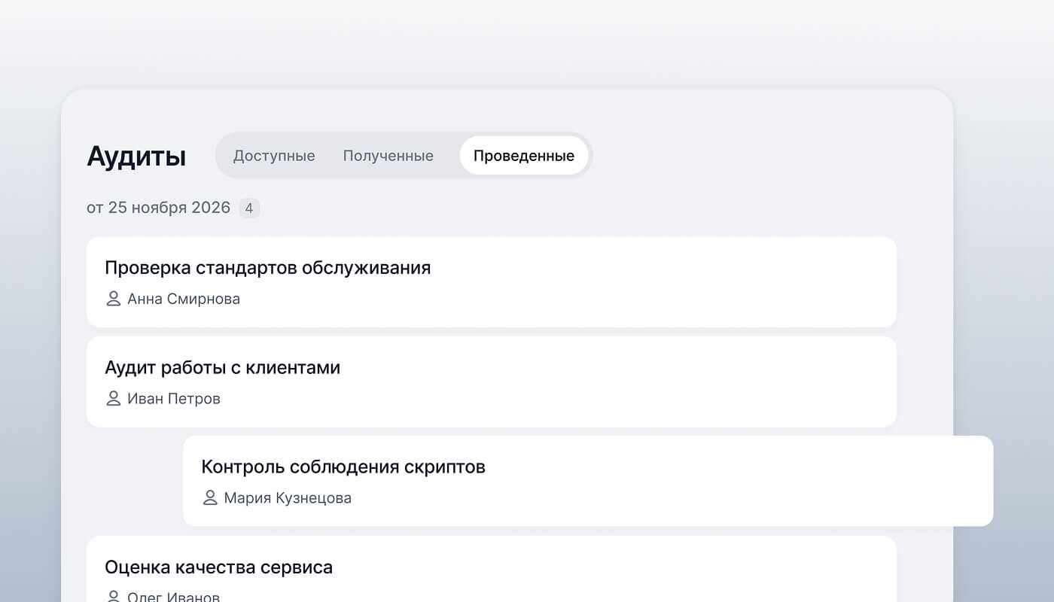Image resolution: width=1054 pixels, height=602 pixels.
Task: Switch to the Доступные tab
Action: [x=274, y=156]
